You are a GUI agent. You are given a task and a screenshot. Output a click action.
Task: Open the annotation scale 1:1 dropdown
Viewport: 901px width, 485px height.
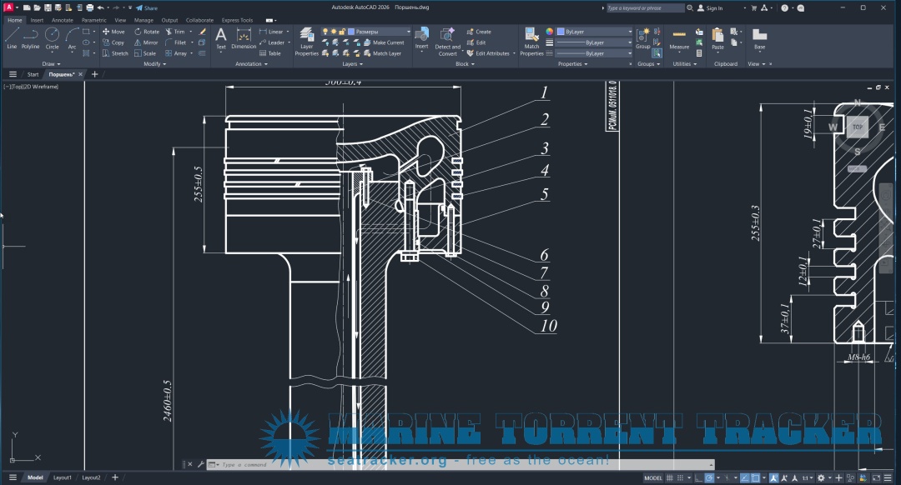808,477
